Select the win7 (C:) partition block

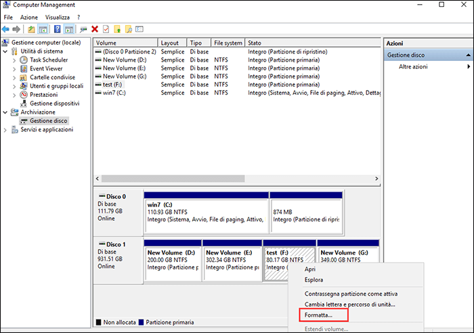(207, 213)
